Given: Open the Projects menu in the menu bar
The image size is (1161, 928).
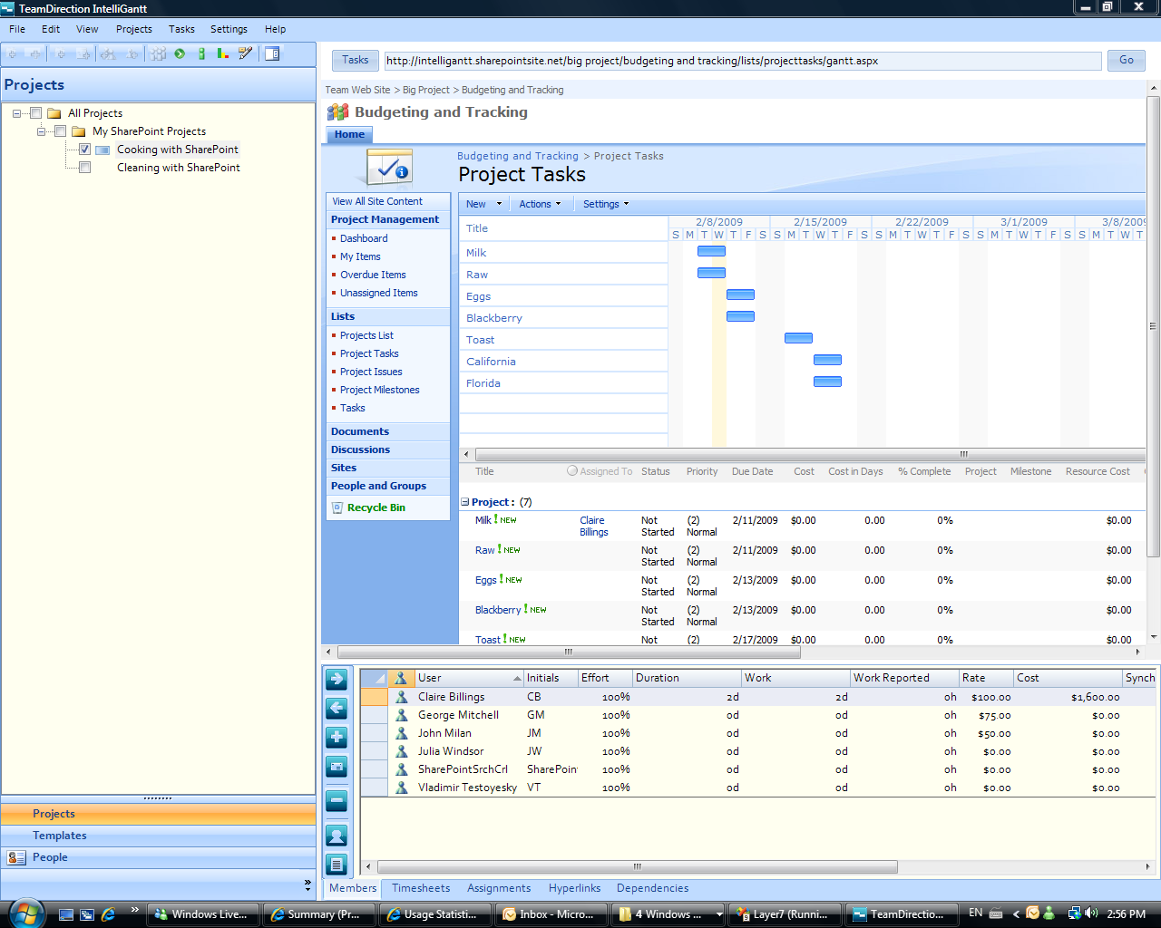Looking at the screenshot, I should click(134, 29).
